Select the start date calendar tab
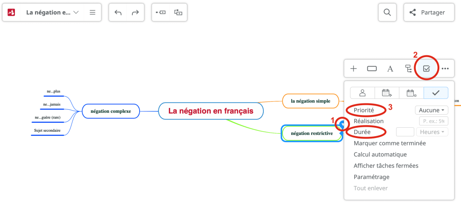 (387, 93)
